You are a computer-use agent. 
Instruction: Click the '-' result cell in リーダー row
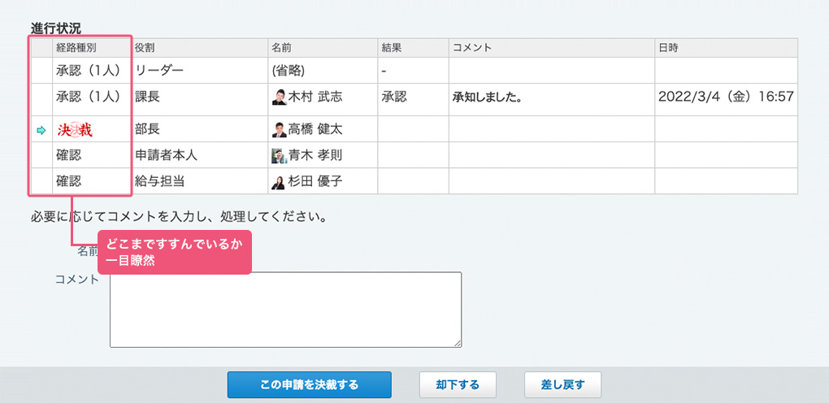coord(414,71)
